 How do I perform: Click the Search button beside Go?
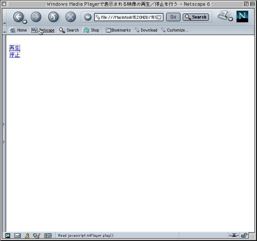[196, 17]
